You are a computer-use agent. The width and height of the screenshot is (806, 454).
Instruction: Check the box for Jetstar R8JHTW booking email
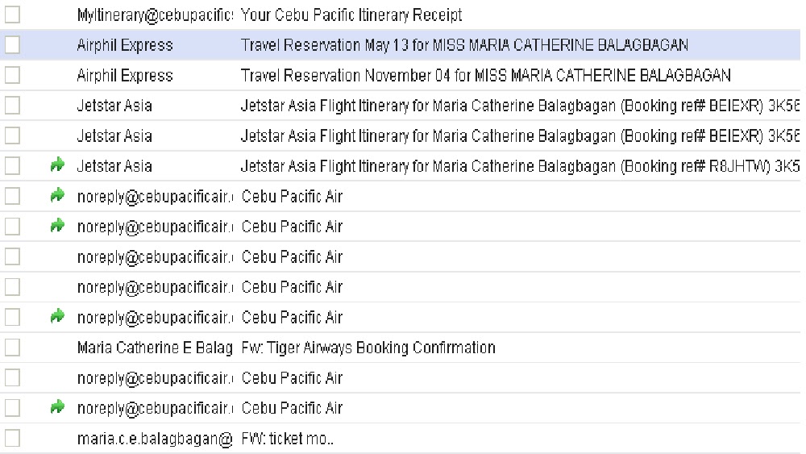tap(12, 166)
